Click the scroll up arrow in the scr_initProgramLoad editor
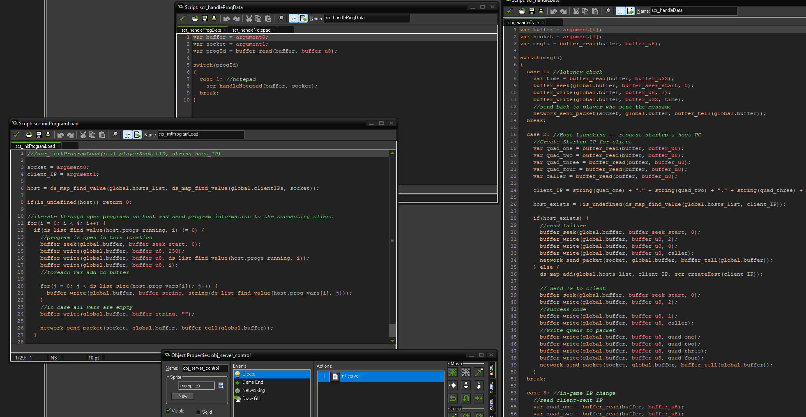 (x=392, y=153)
